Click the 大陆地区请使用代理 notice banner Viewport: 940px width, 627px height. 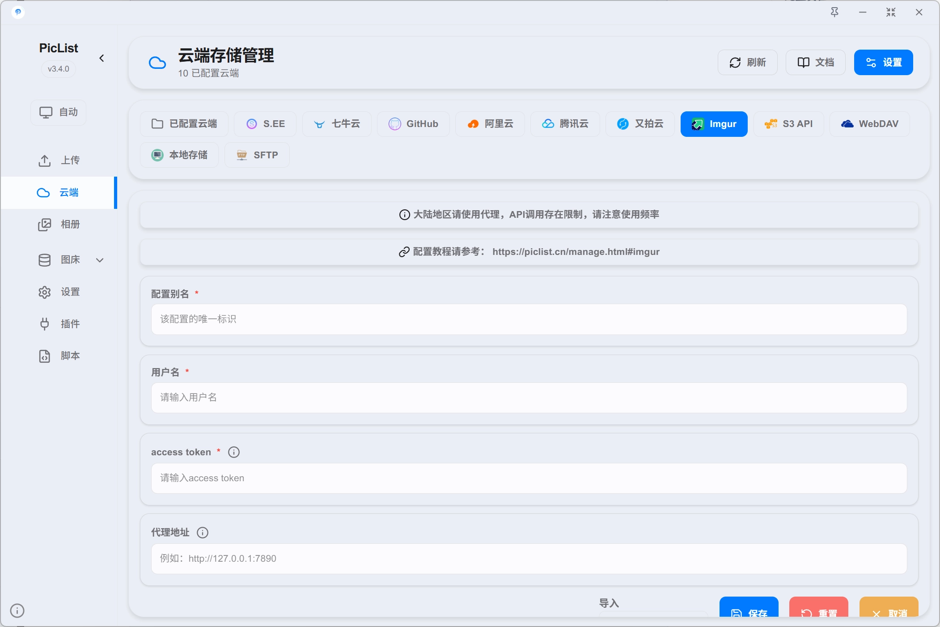coord(529,215)
